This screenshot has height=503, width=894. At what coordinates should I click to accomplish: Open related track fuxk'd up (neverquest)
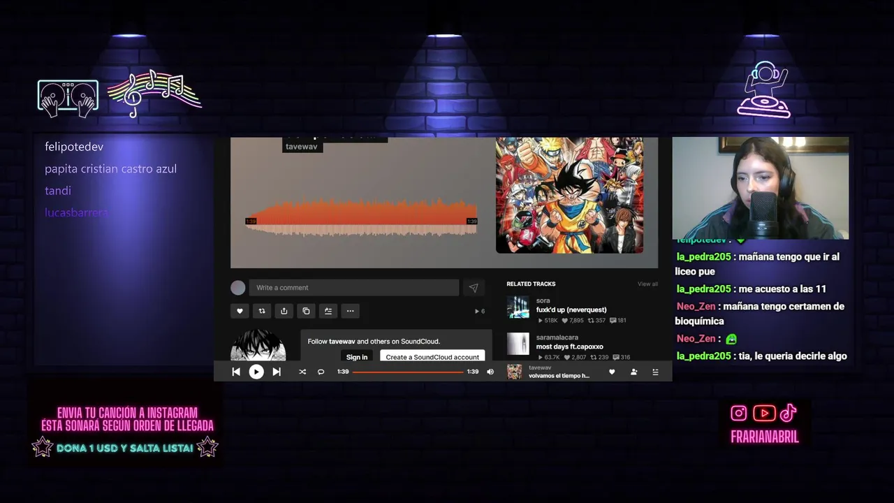click(571, 309)
